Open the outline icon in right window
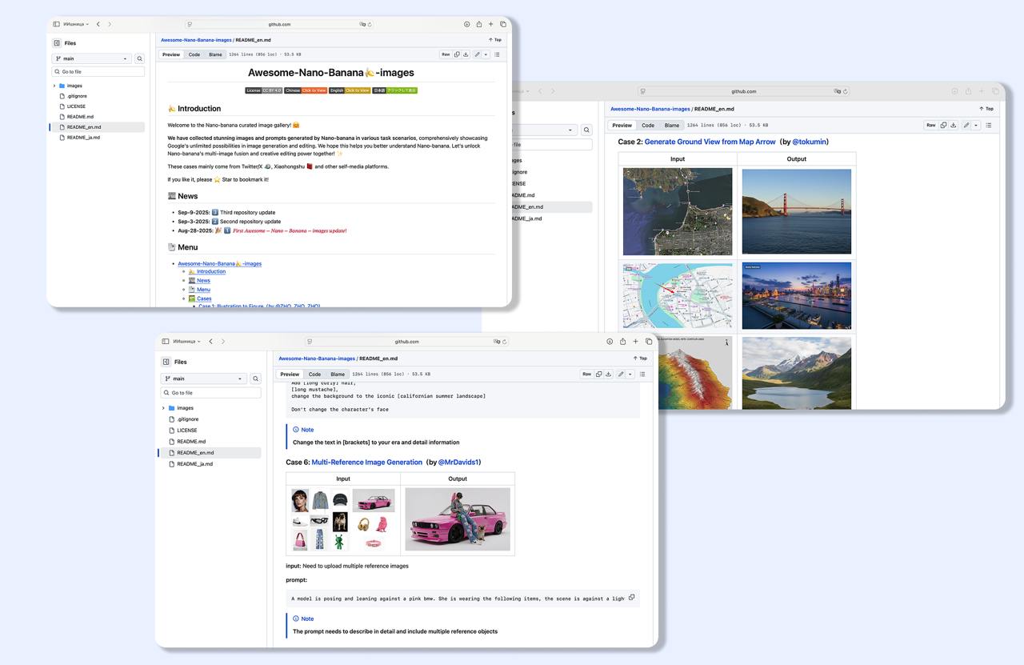The width and height of the screenshot is (1024, 665). [x=989, y=125]
